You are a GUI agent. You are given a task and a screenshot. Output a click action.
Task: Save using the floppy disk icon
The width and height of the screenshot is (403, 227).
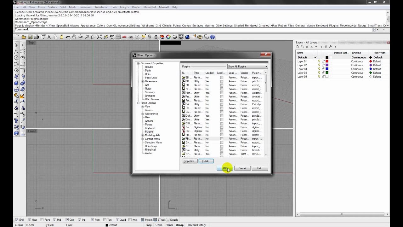30,37
